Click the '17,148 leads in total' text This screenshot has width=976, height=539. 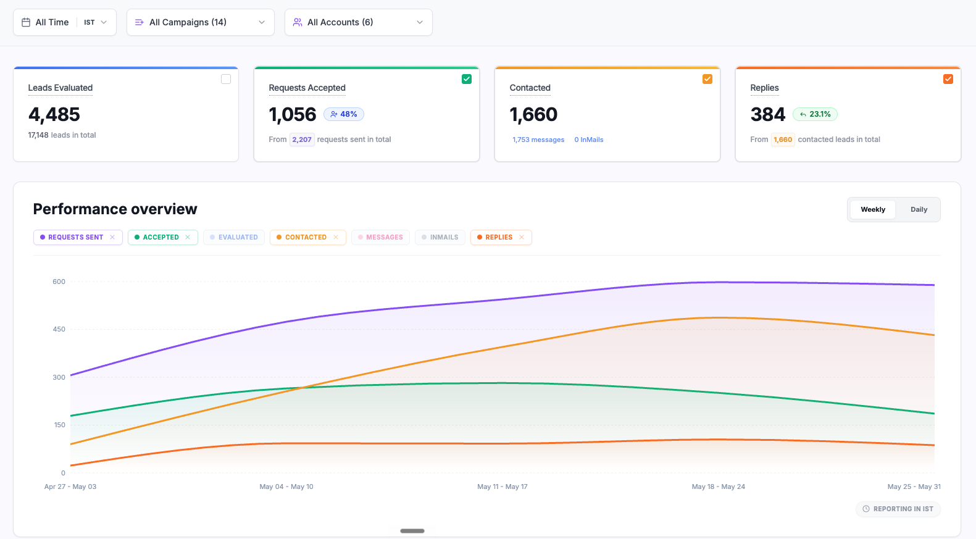62,135
